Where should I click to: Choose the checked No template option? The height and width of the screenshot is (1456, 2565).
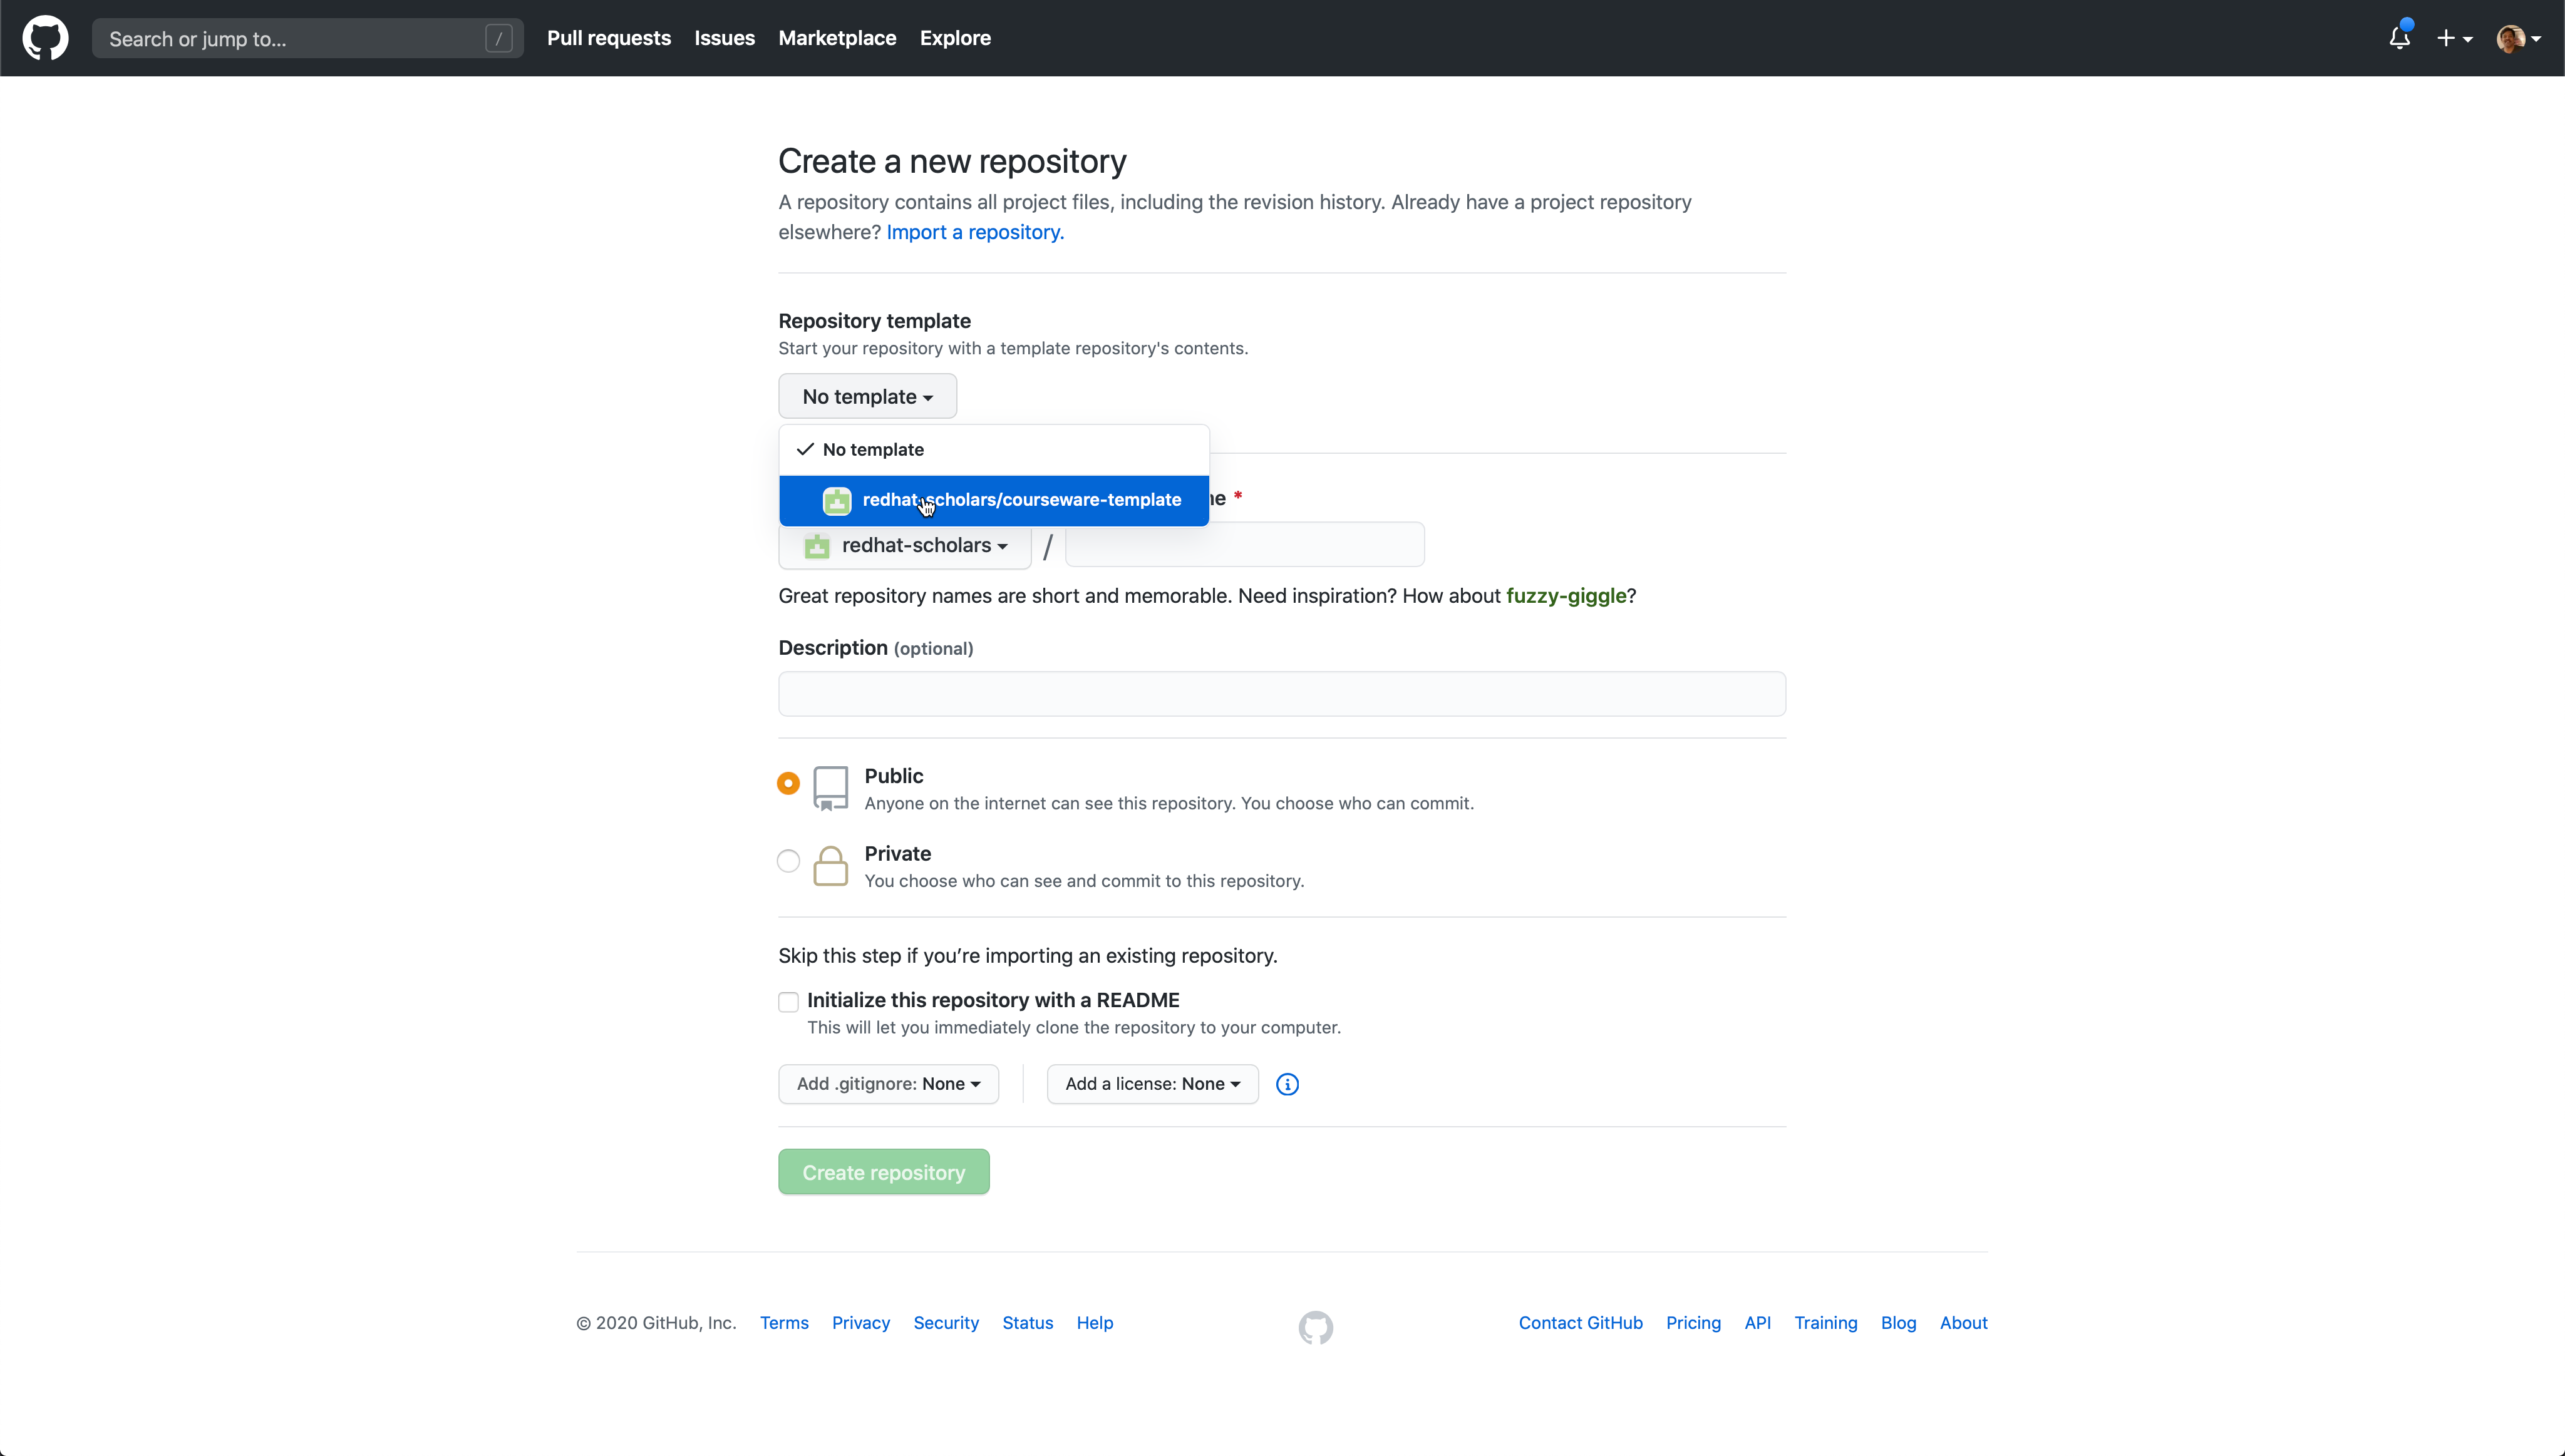point(993,449)
